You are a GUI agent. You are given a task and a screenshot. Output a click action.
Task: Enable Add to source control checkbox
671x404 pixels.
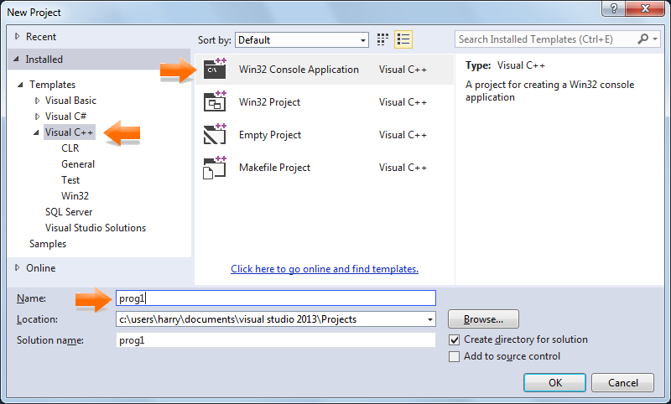(x=455, y=356)
